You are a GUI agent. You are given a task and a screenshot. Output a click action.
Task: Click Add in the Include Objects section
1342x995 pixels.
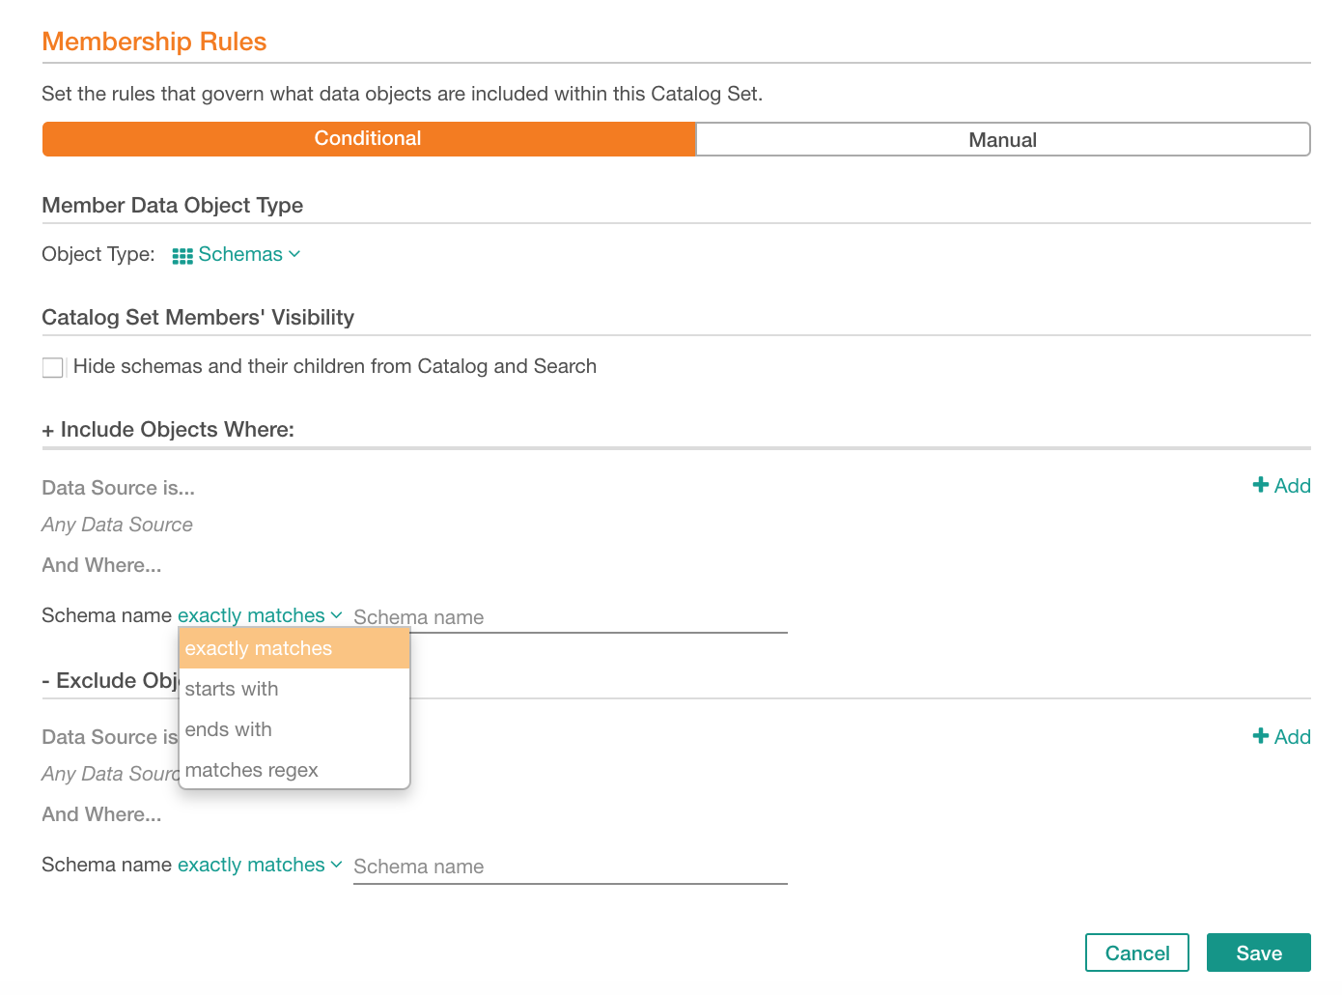[1281, 486]
